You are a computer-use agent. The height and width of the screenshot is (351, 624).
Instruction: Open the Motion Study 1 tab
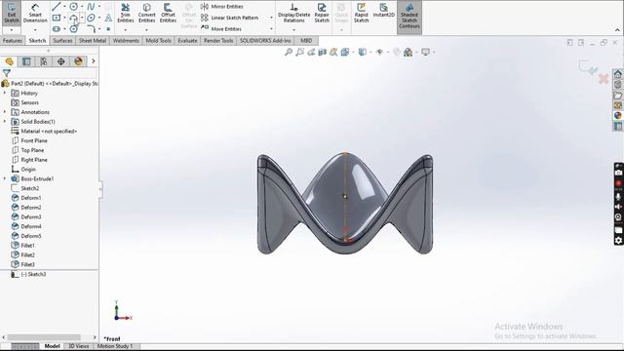pyautogui.click(x=115, y=346)
